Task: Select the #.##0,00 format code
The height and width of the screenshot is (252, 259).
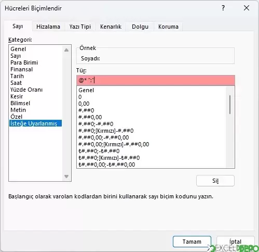Action: tap(152, 117)
